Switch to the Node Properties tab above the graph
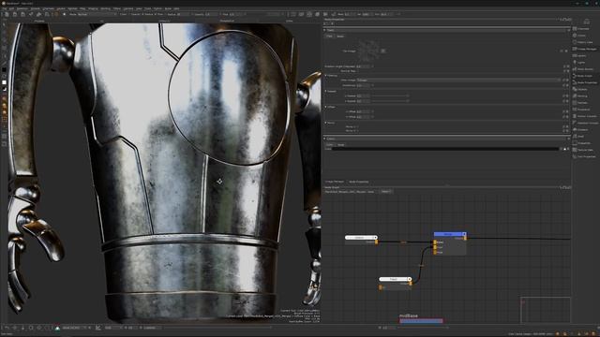600x337 pixels. click(x=358, y=182)
